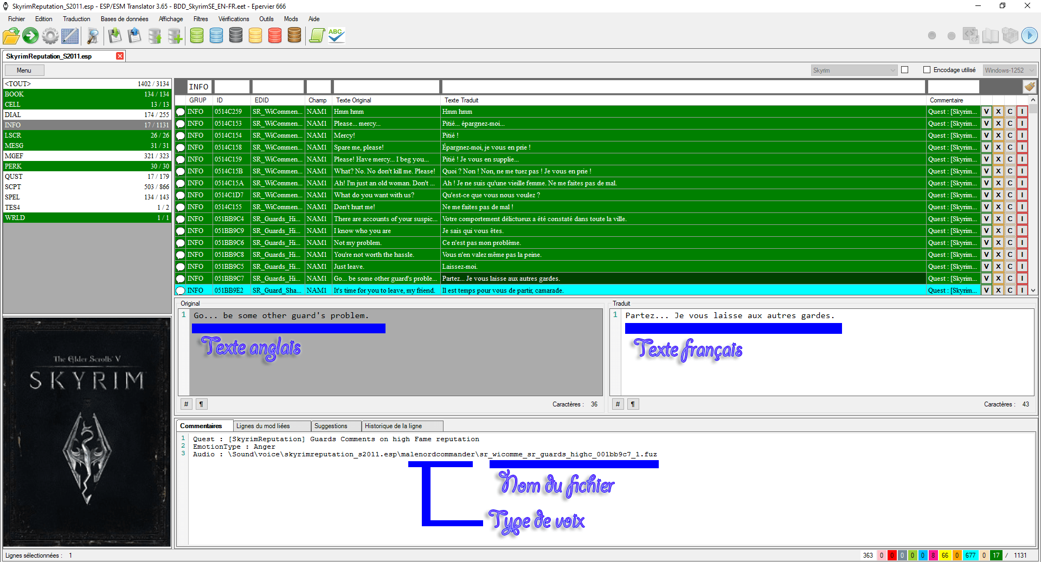Click the Texte Traduit filter input field
This screenshot has height=562, width=1041.
tap(683, 87)
